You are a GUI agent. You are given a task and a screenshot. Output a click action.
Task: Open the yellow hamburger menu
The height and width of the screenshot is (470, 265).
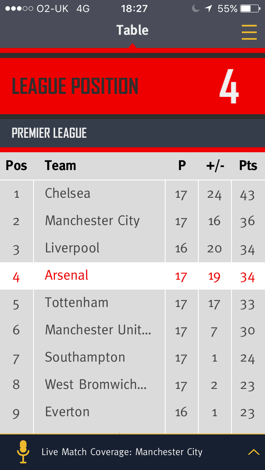tap(249, 32)
